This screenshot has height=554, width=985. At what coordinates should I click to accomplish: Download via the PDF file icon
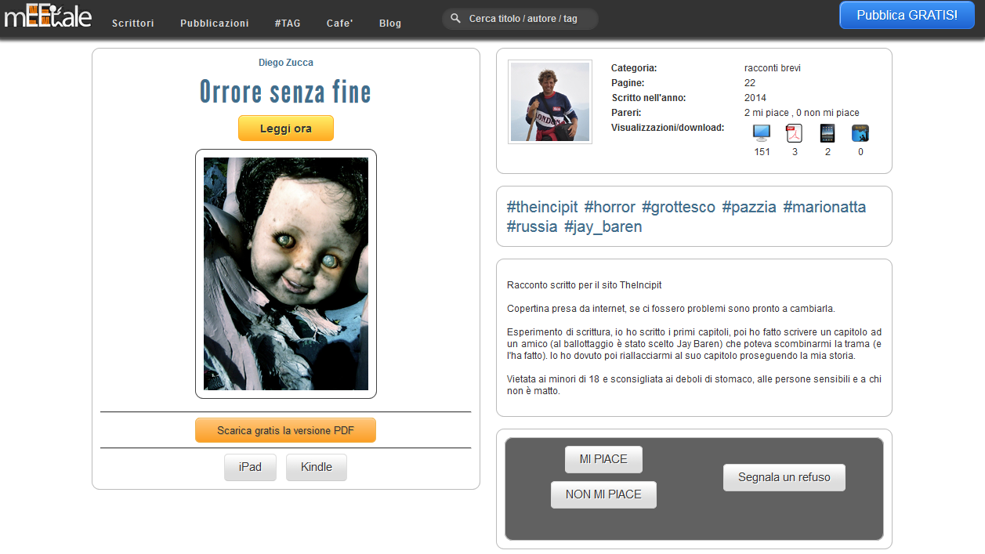pyautogui.click(x=795, y=133)
